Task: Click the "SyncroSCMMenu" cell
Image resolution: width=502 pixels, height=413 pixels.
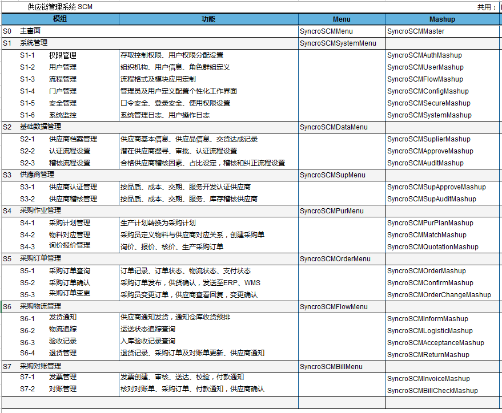Action: 326,31
